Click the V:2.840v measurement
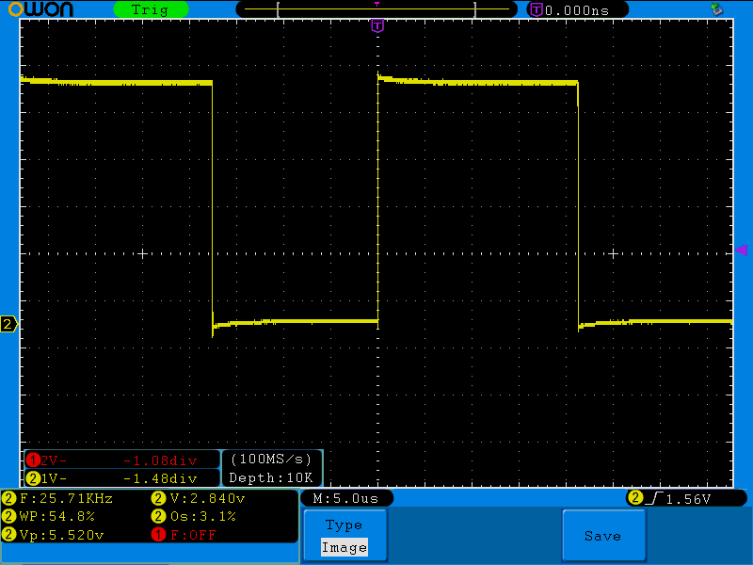 click(x=199, y=499)
